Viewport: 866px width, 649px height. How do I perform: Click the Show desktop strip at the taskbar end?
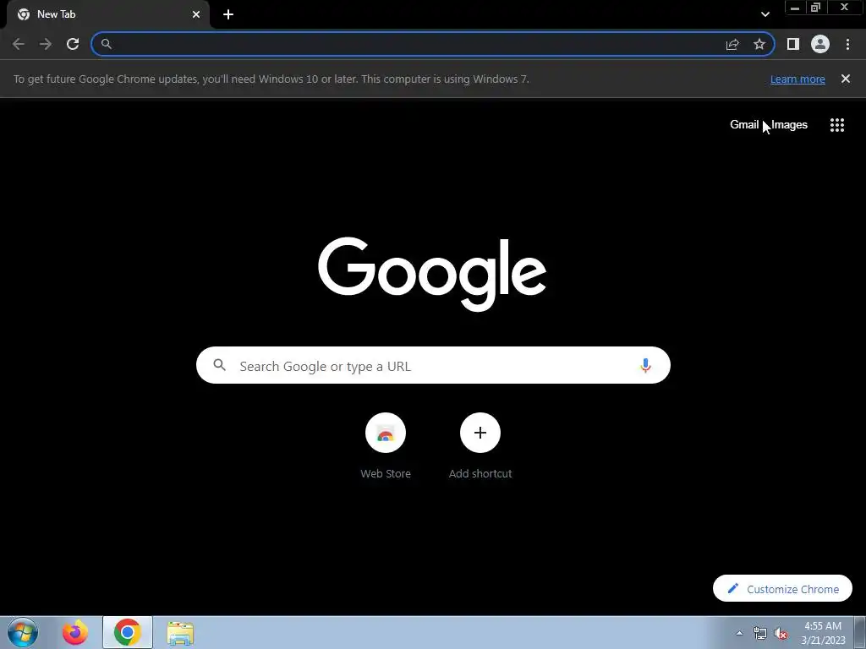(x=860, y=632)
